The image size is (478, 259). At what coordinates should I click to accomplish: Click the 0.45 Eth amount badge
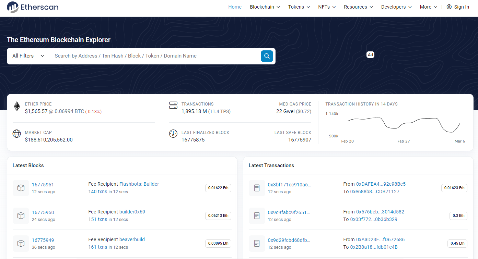[x=457, y=244]
